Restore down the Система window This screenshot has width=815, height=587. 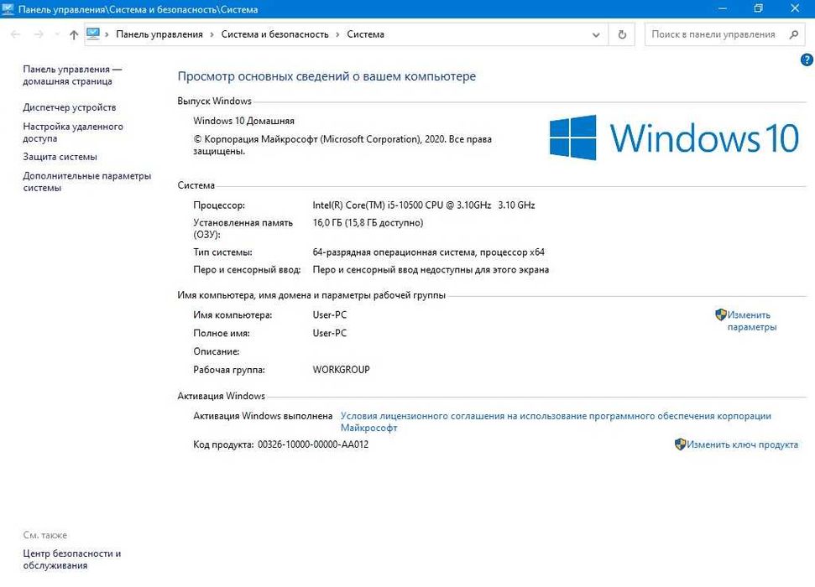[759, 9]
